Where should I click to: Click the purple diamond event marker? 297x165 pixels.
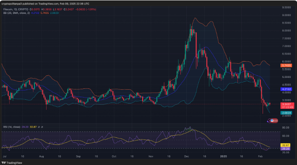[x=268, y=121]
